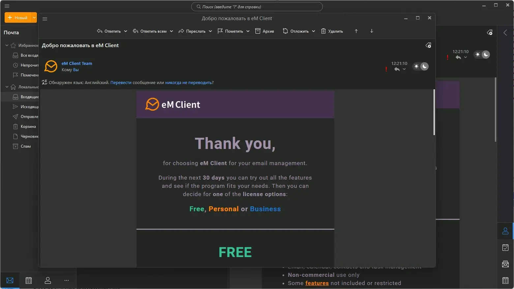The image size is (514, 289).
Task: Collapse the Избранное favorites section
Action: tap(7, 45)
